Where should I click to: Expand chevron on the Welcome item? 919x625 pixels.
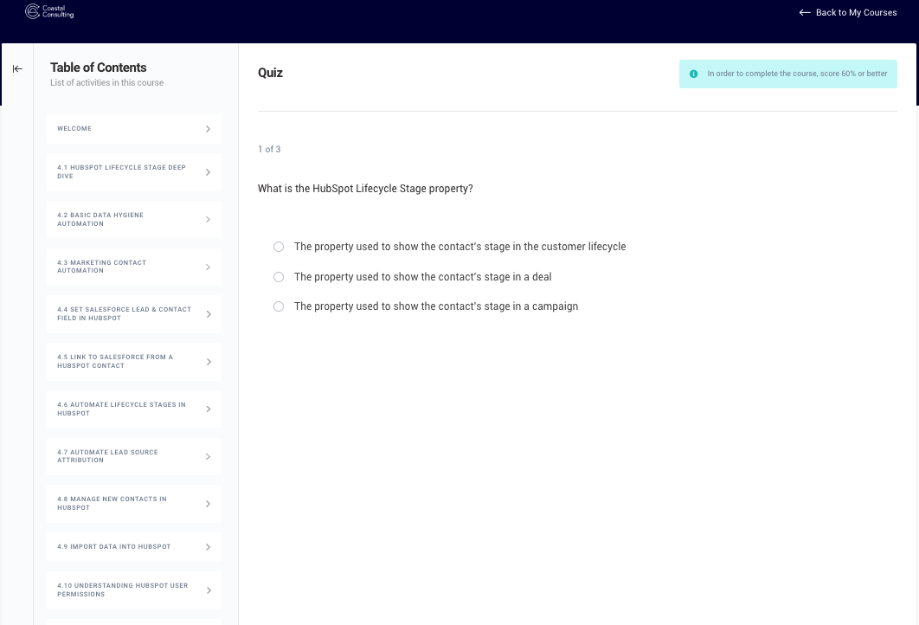[208, 129]
